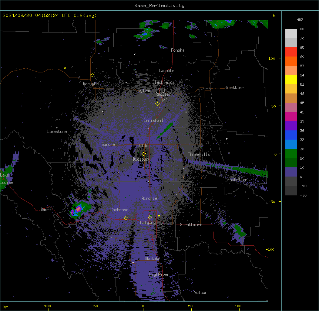Screen dimensions: 319x311
Task: Select the Stettler town label
Action: tap(235, 88)
